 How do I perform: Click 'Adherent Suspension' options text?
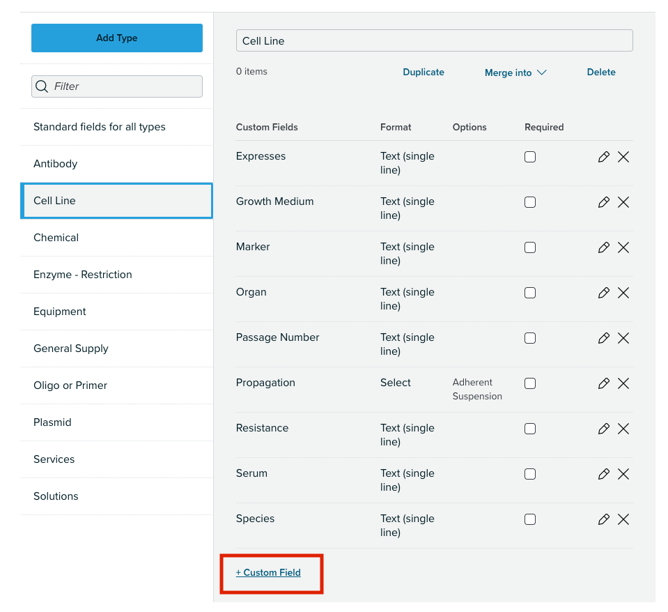(477, 389)
